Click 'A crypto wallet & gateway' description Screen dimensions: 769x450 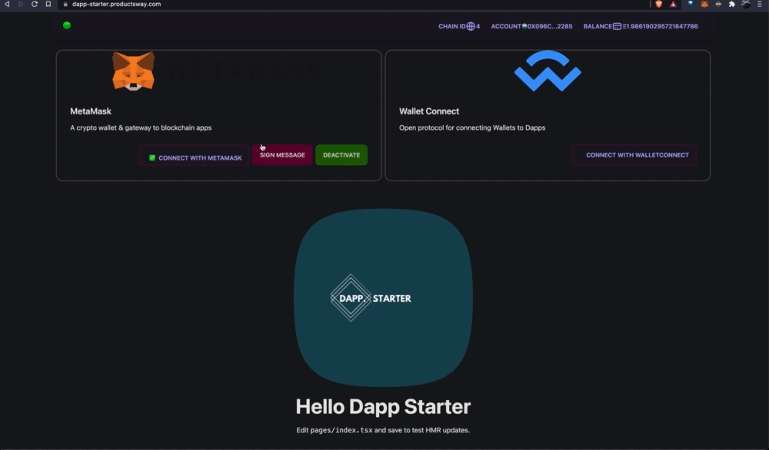click(141, 127)
